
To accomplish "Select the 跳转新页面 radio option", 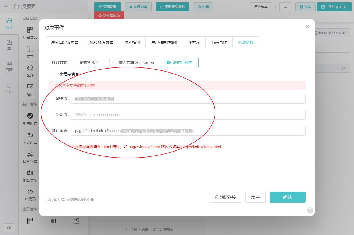I will 76,62.
